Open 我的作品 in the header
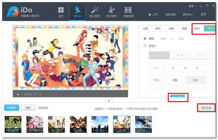218x140 pixels. click(170, 14)
